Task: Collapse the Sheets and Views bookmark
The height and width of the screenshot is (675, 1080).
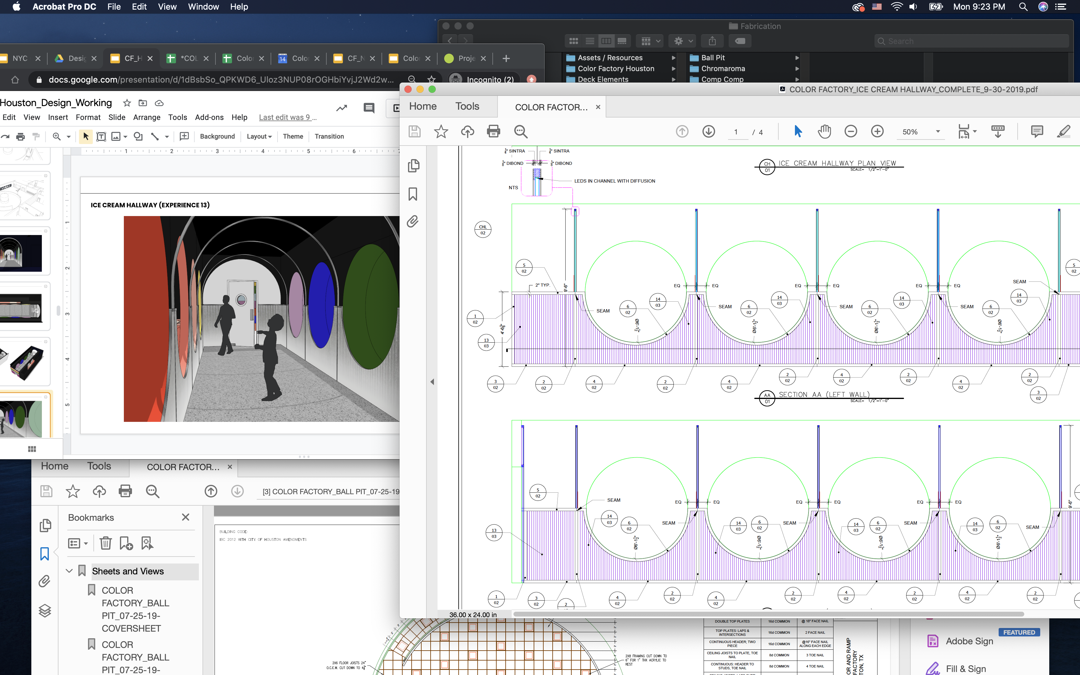Action: pos(69,571)
